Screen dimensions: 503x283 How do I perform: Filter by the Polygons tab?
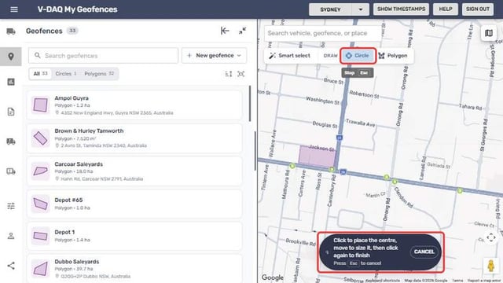coord(99,74)
